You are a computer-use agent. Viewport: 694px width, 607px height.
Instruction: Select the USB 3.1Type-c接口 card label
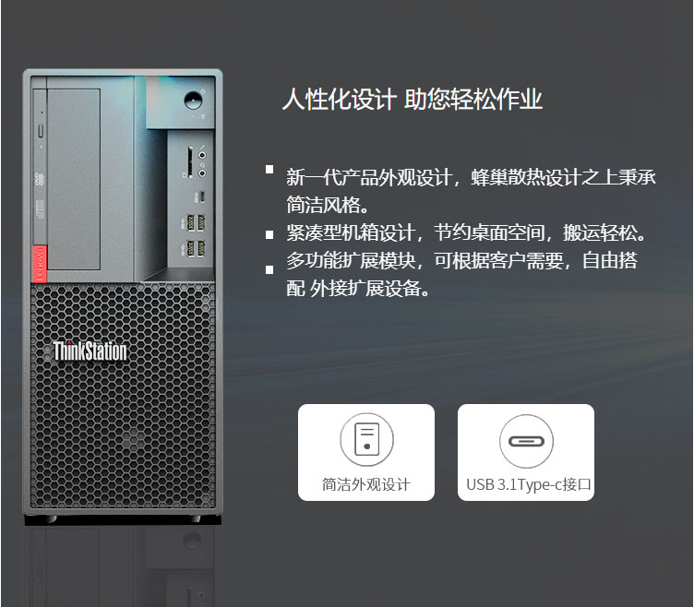tap(529, 484)
